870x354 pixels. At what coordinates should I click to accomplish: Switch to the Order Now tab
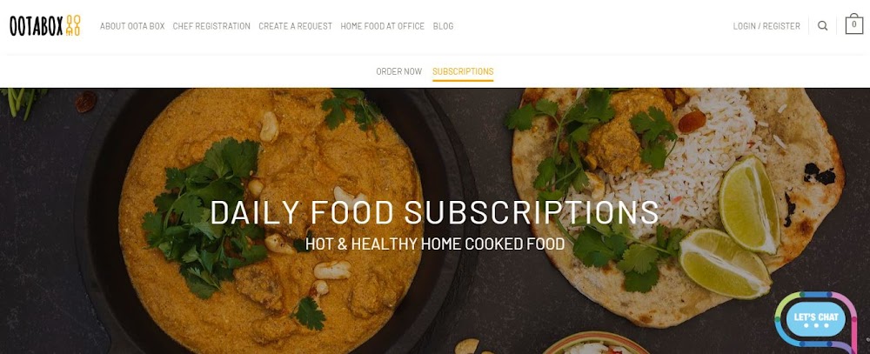tap(399, 71)
